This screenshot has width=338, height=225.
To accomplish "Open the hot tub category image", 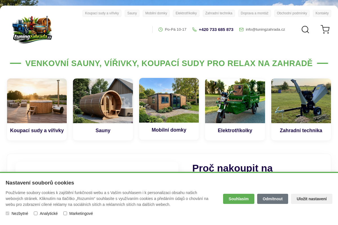I will [37, 101].
